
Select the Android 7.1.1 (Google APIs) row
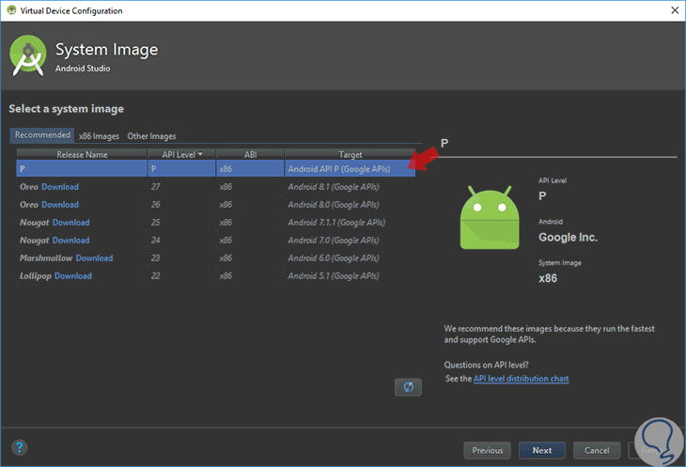point(216,223)
